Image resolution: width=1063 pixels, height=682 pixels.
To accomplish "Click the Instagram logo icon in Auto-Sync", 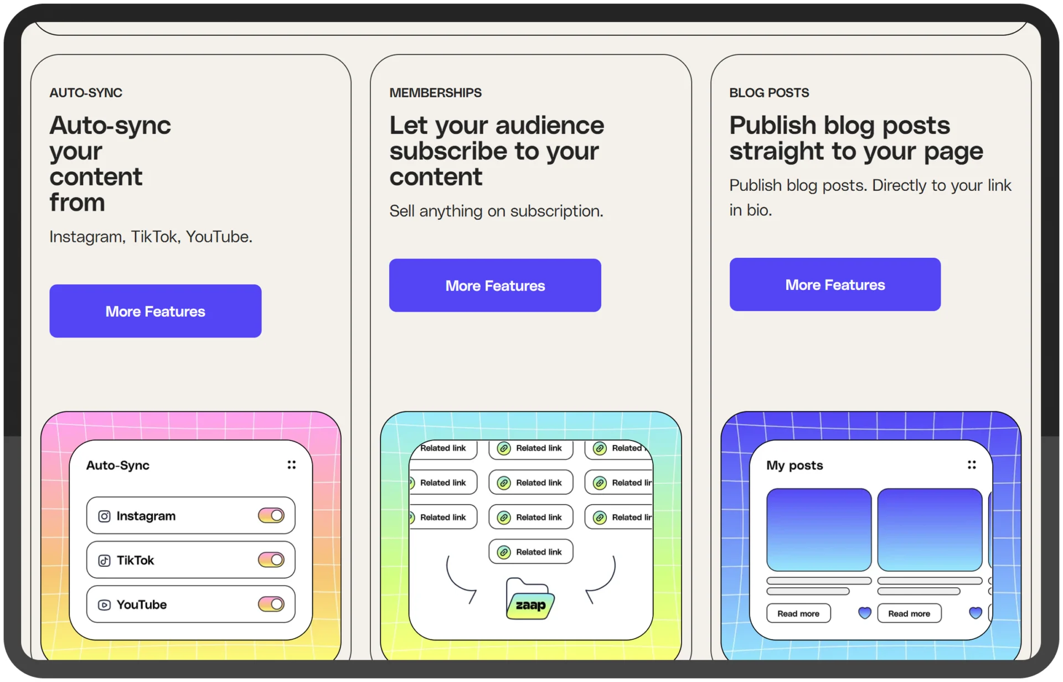I will click(104, 516).
